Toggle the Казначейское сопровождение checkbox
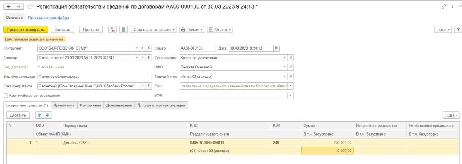The image size is (462, 164). click(x=5, y=96)
